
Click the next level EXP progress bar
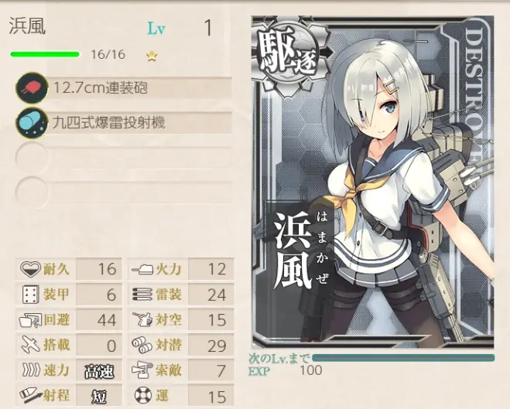tap(403, 358)
